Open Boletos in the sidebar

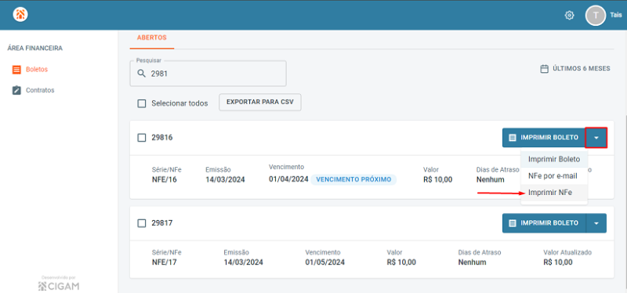click(x=37, y=70)
